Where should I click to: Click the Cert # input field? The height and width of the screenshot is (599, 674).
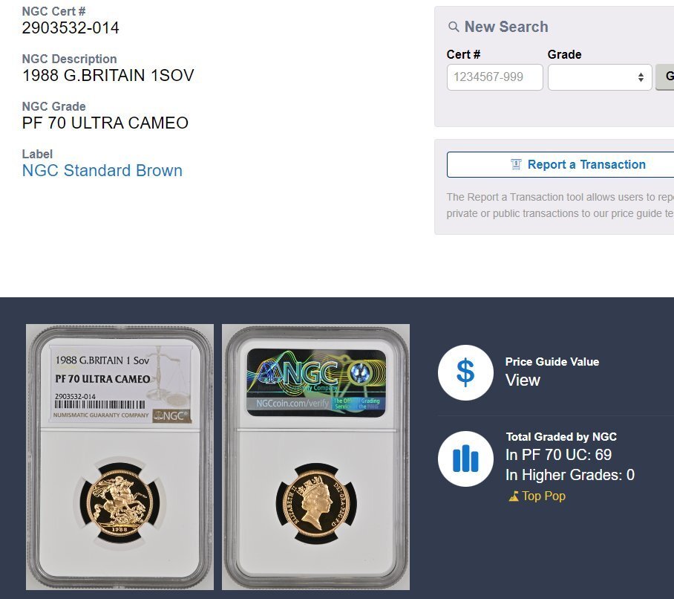495,77
